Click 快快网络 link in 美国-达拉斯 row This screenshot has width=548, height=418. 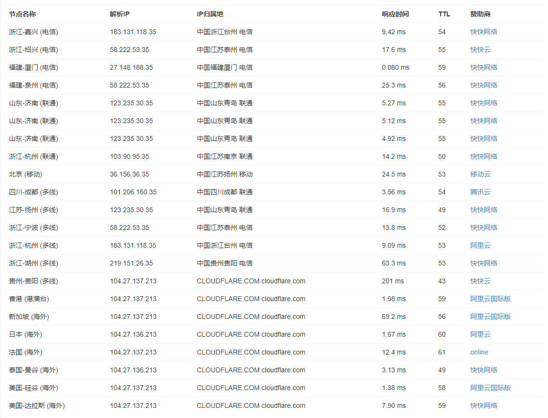coord(484,405)
